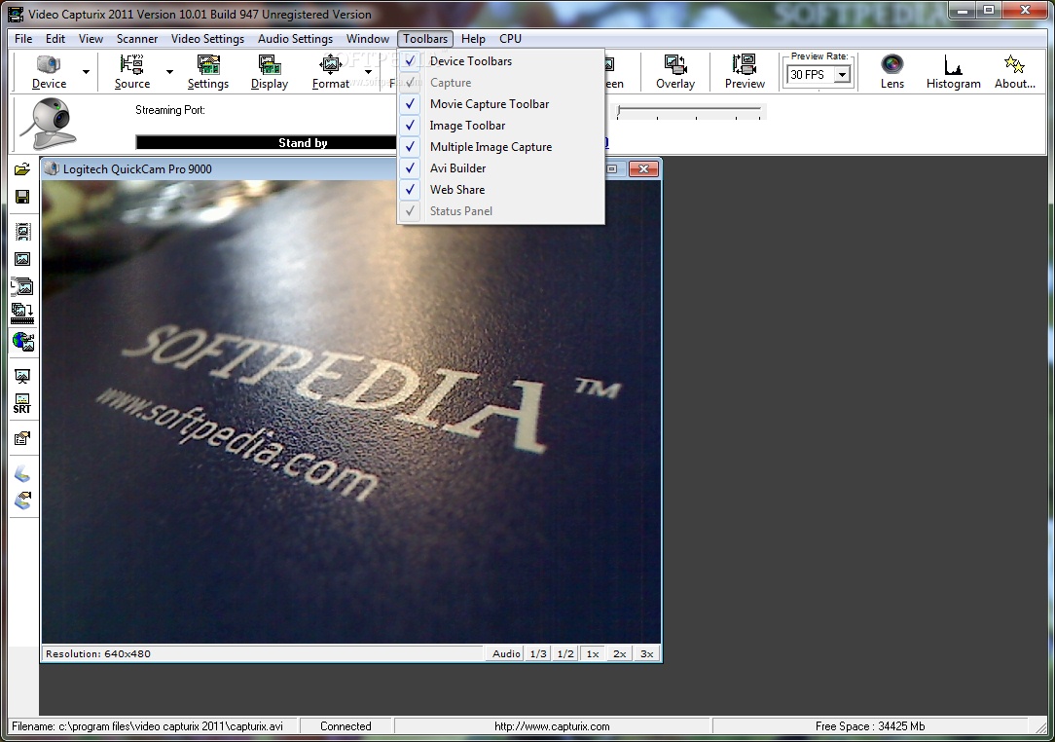The height and width of the screenshot is (742, 1055).
Task: Click the scanner icon with hand
Action: pos(22,501)
